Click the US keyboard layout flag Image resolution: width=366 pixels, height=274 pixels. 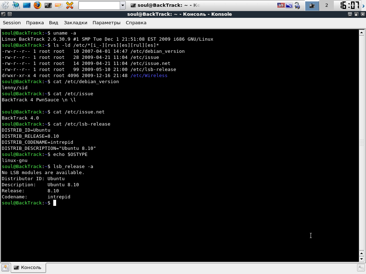point(281,5)
